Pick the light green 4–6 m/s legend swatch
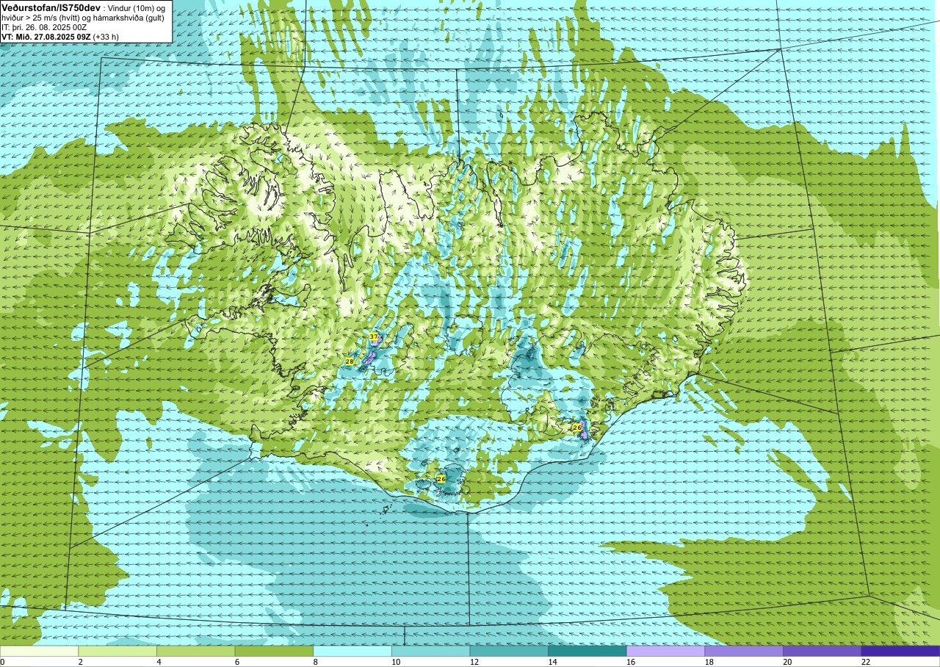The width and height of the screenshot is (940, 667). pyautogui.click(x=196, y=651)
